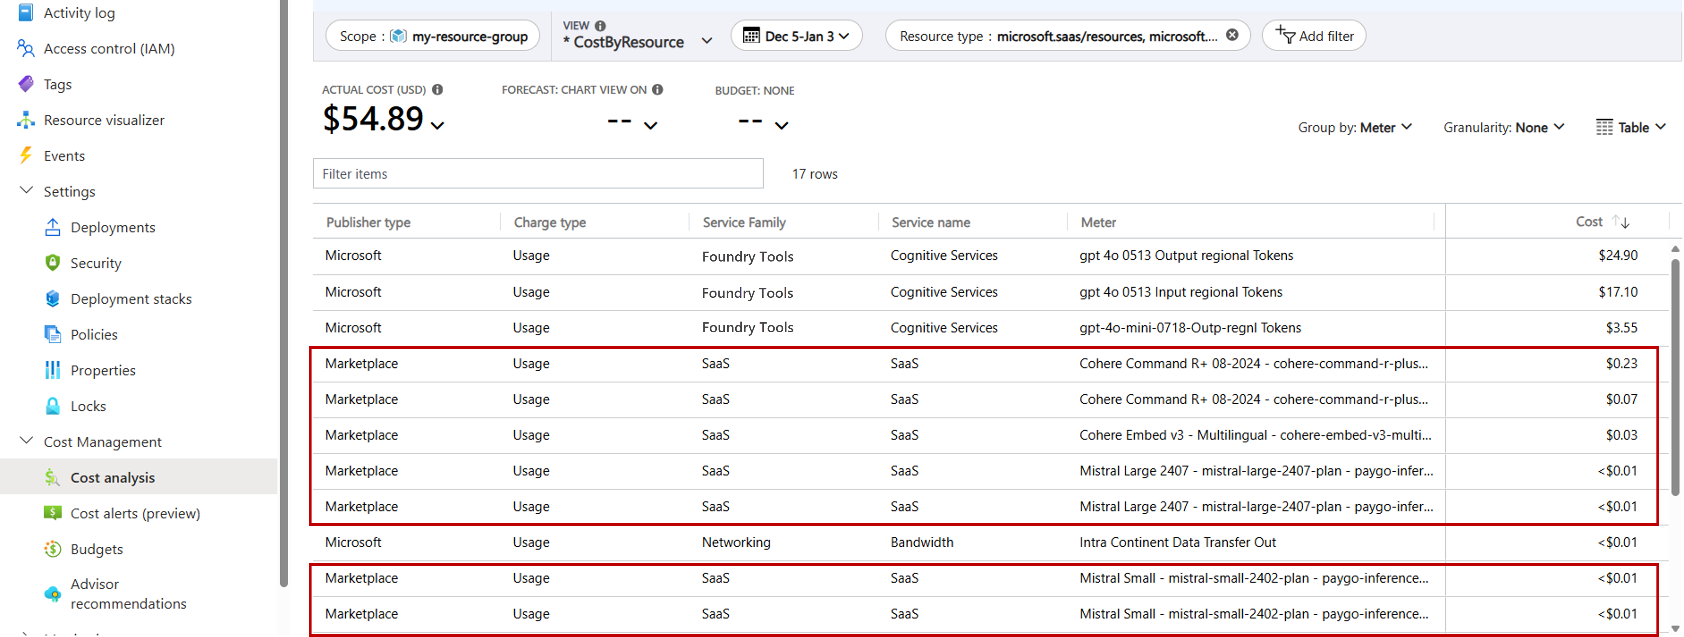Expand the forecast value chevron
This screenshot has width=1684, height=637.
tap(651, 125)
